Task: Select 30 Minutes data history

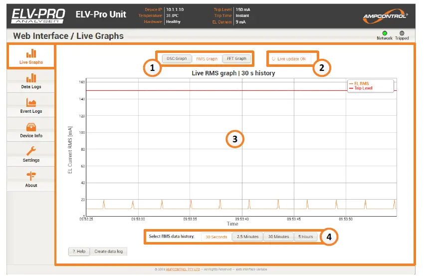Action: coord(278,237)
